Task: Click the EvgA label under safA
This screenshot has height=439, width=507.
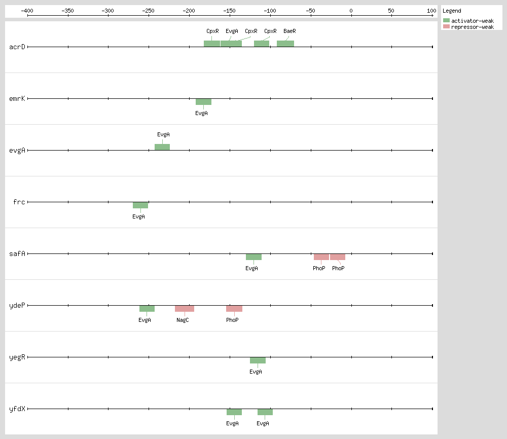Action: [251, 268]
